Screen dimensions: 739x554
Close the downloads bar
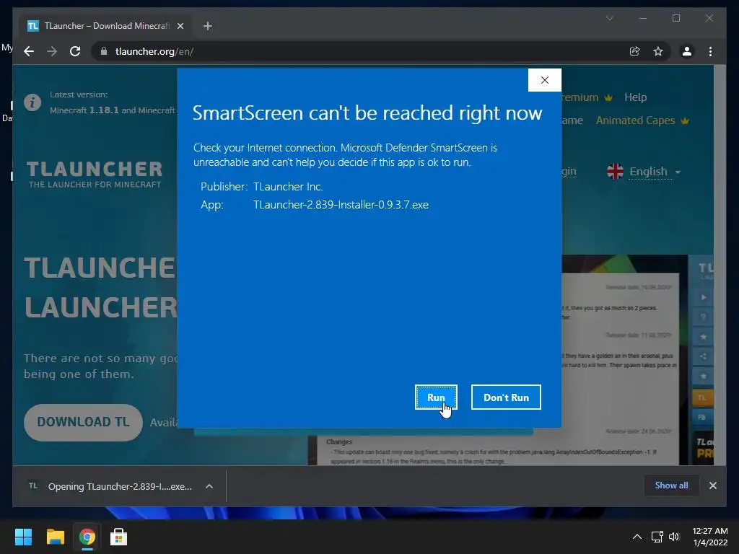(x=712, y=485)
